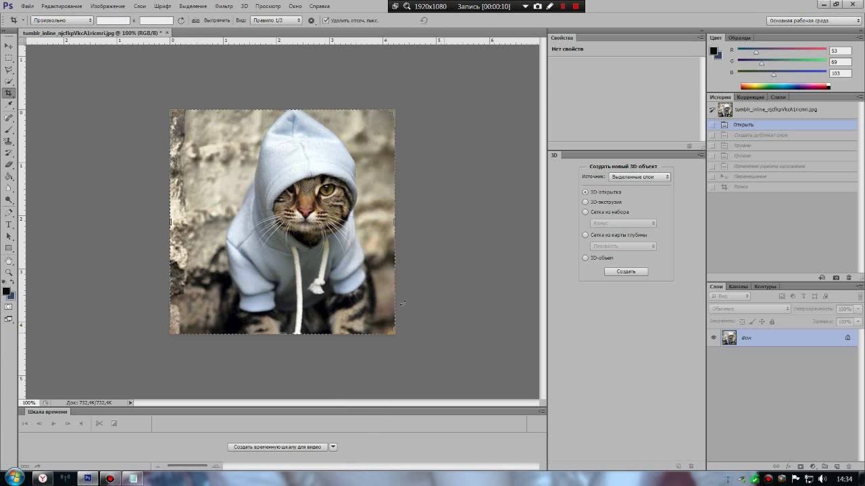Open crop options gear settings
Screen dimensions: 865x486
pyautogui.click(x=311, y=20)
